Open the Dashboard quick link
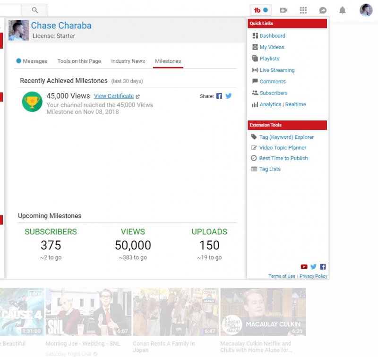Viewport: 378px width, 357px height. coord(272,36)
